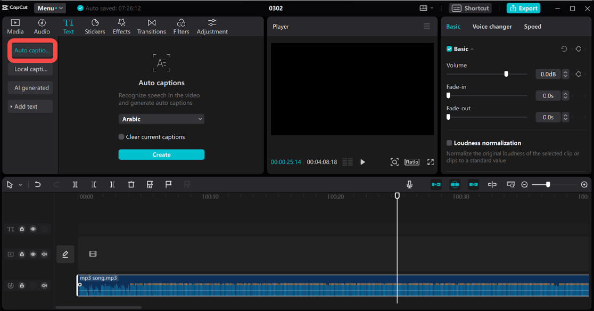The image size is (594, 311).
Task: Open the Shortcut list
Action: click(x=471, y=8)
